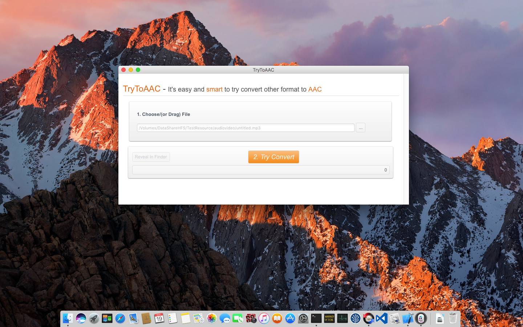Open FaceTime green icon in dock

pos(238,319)
